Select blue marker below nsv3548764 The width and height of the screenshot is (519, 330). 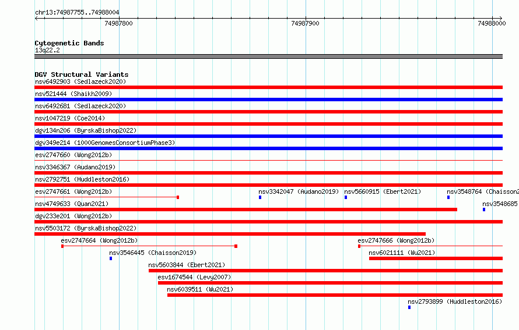(x=448, y=197)
